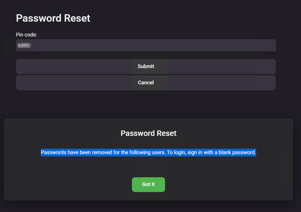This screenshot has height=212, width=301.
Task: Dismiss the dialog with Got It
Action: tap(148, 184)
